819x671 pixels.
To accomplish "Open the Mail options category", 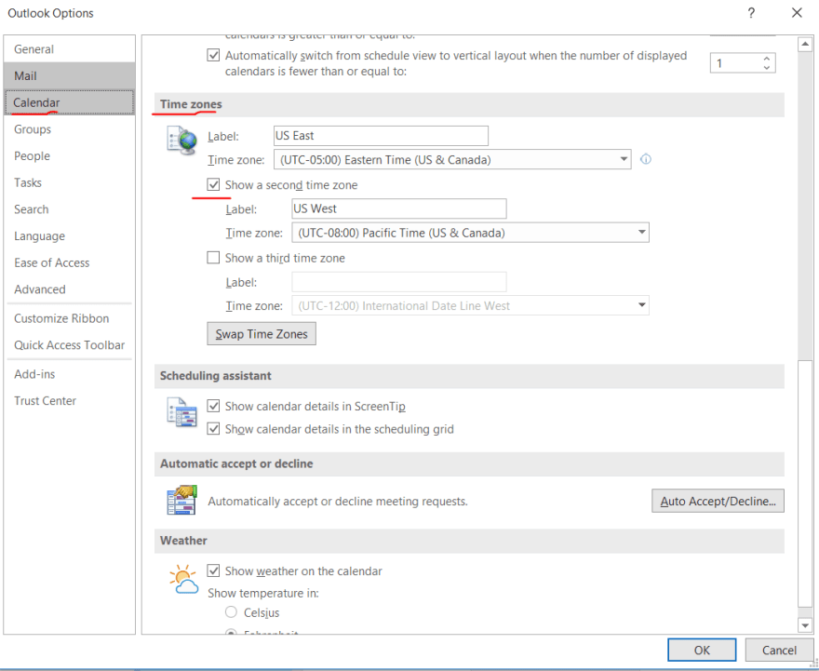I will 69,75.
